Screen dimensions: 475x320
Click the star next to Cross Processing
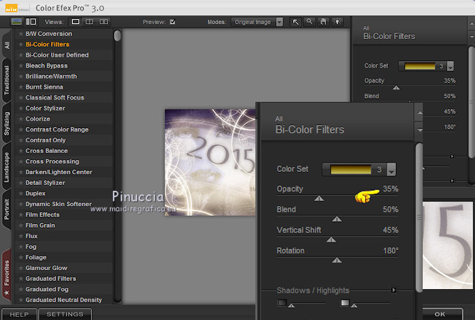21,161
